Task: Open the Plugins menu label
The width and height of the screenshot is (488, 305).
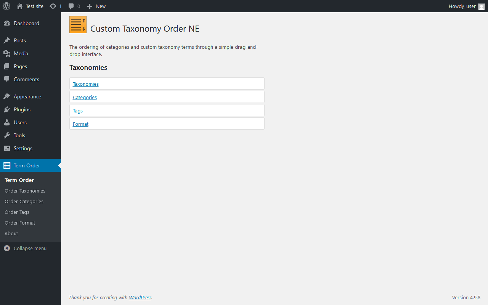Action: [x=22, y=109]
